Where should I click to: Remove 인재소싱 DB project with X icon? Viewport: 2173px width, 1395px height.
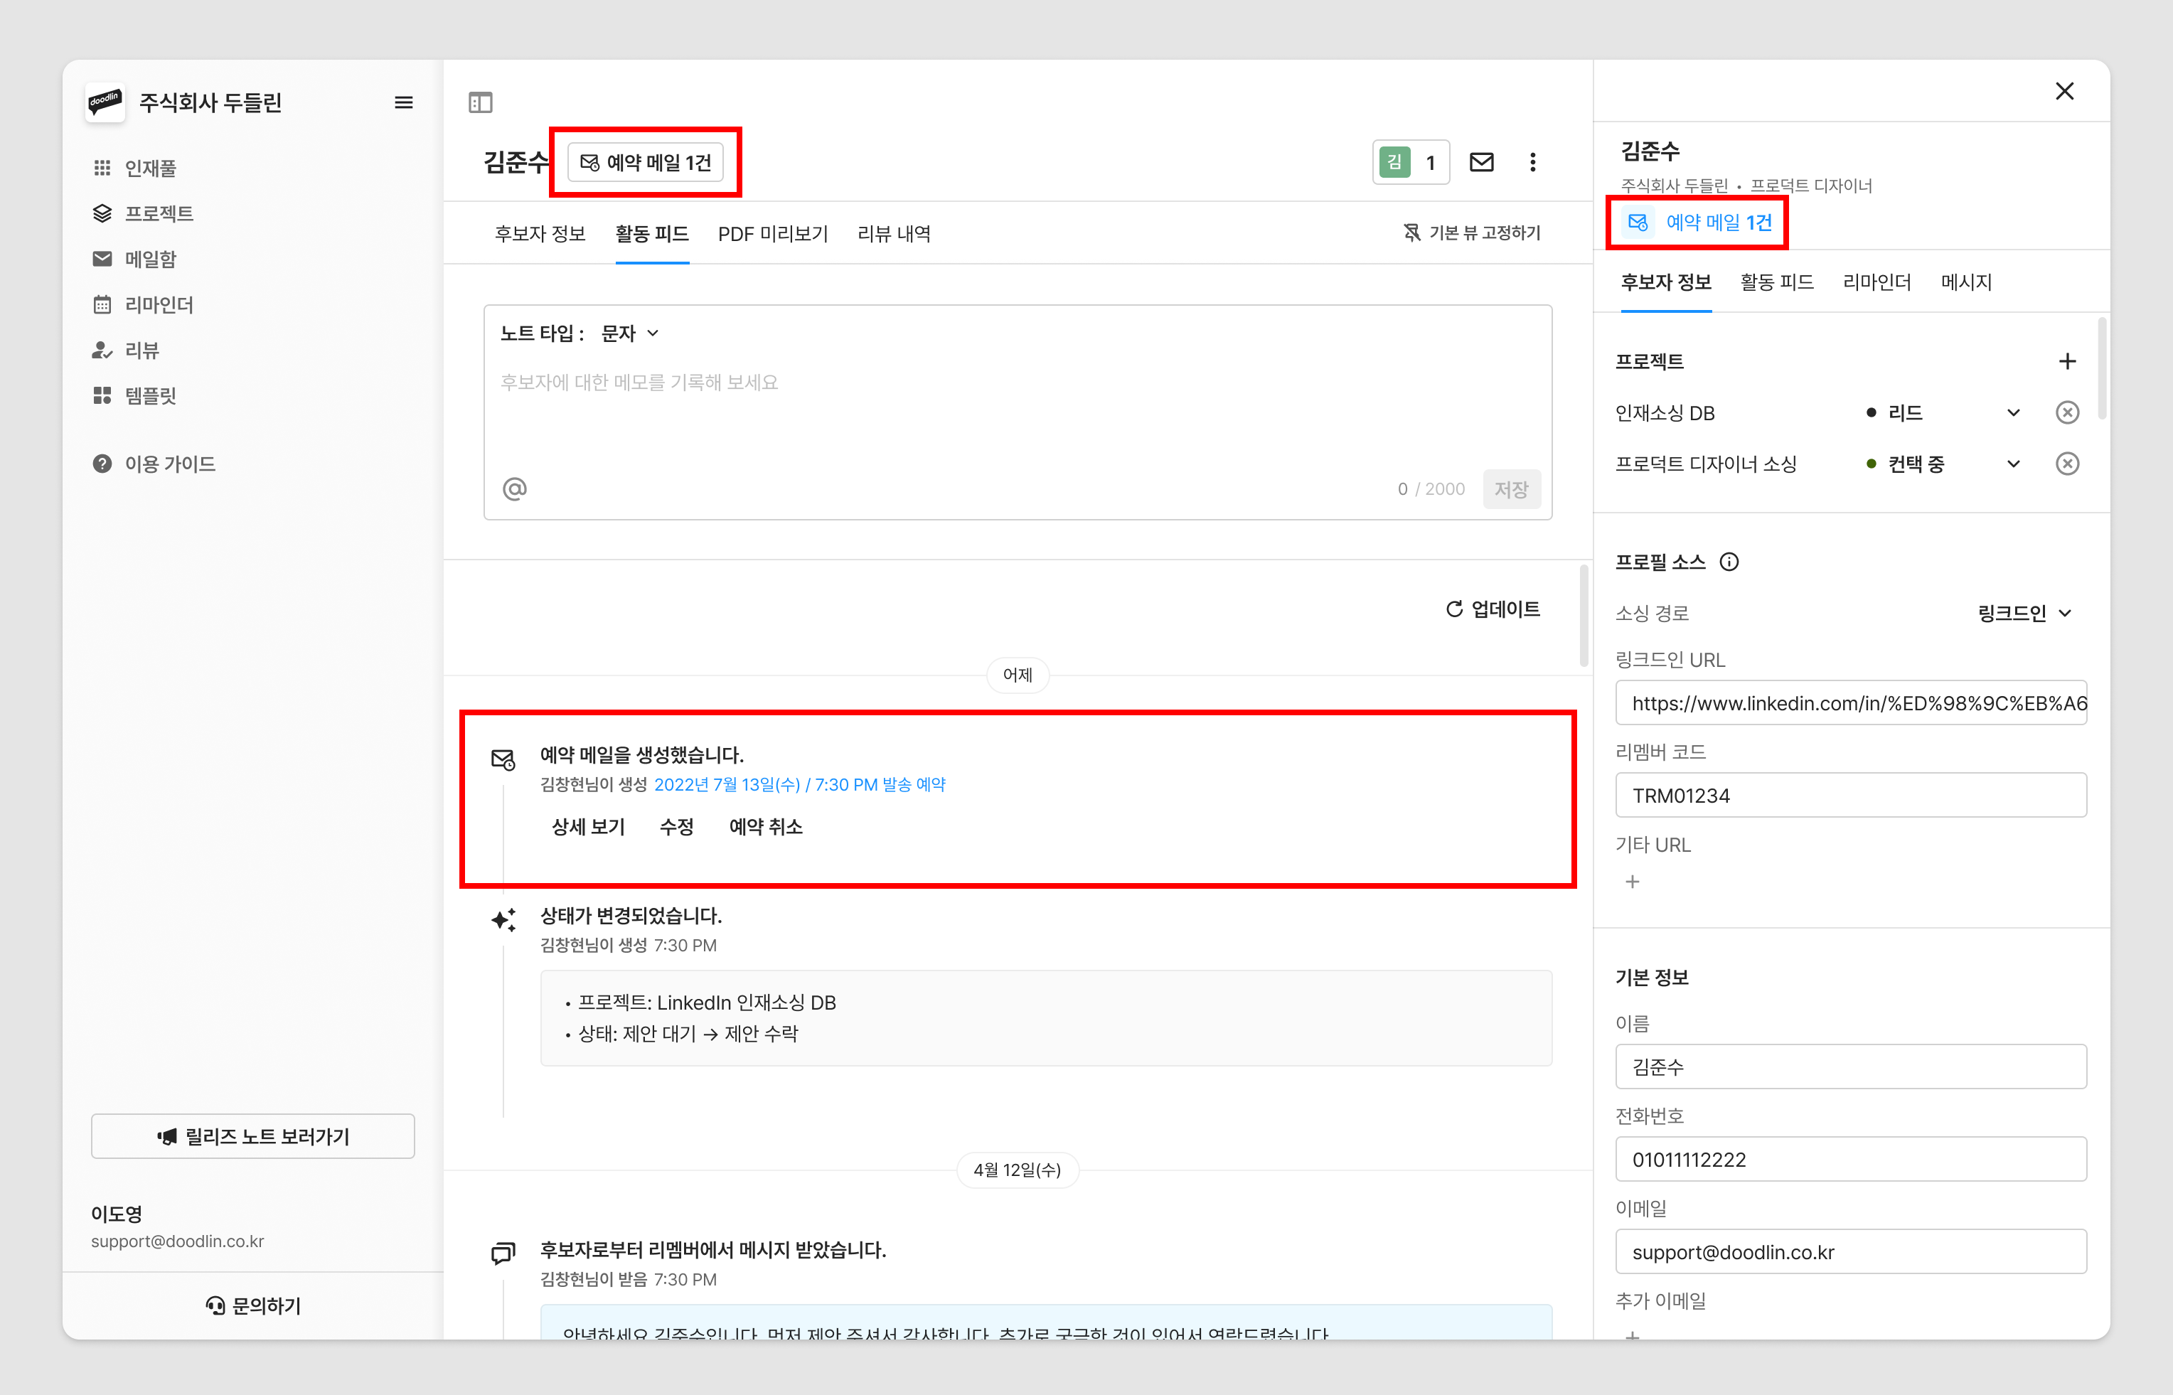2066,413
